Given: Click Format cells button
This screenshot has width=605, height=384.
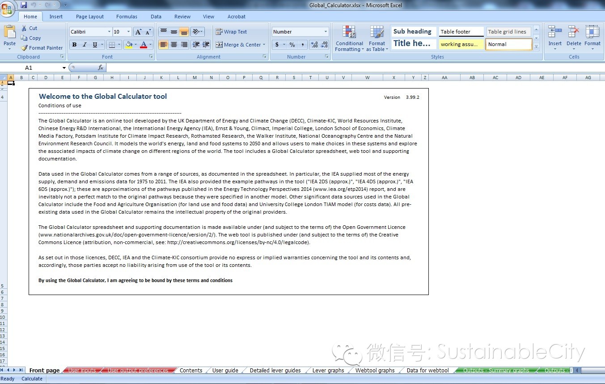Looking at the screenshot, I should pyautogui.click(x=592, y=37).
